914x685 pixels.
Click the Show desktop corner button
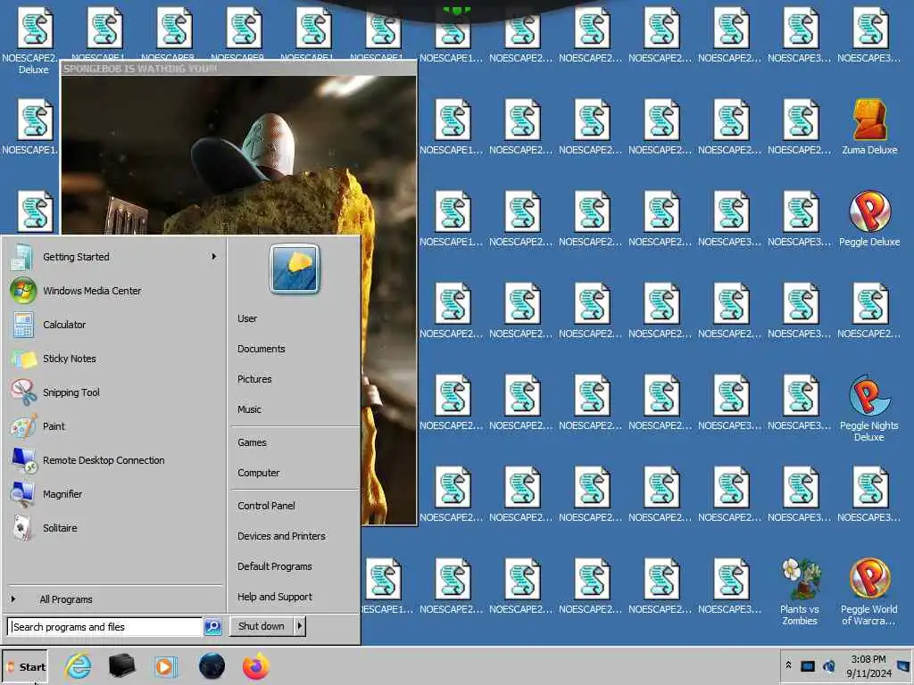pyautogui.click(x=905, y=666)
